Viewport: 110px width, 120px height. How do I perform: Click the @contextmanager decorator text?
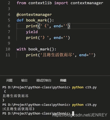tap(34, 14)
